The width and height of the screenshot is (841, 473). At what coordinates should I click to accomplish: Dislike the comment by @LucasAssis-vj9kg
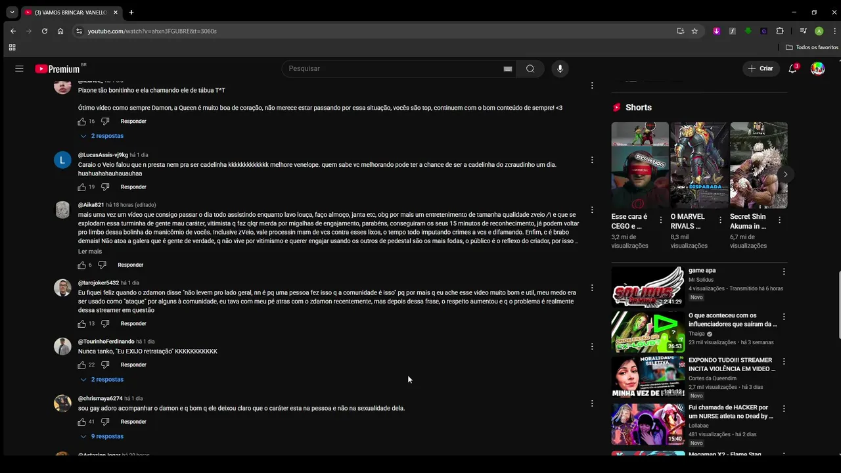coord(105,187)
